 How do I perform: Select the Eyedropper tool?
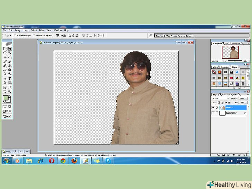coord(10,88)
